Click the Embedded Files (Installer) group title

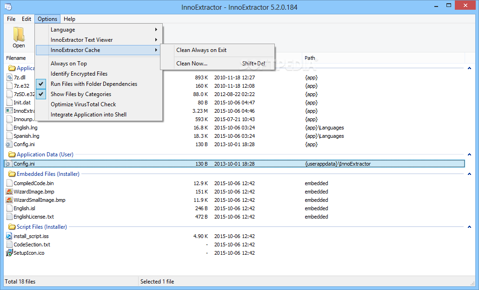pyautogui.click(x=48, y=174)
